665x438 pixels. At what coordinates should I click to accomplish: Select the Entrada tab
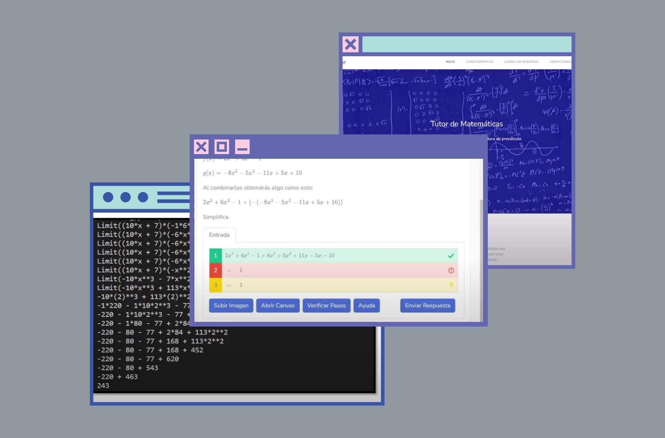tap(219, 235)
